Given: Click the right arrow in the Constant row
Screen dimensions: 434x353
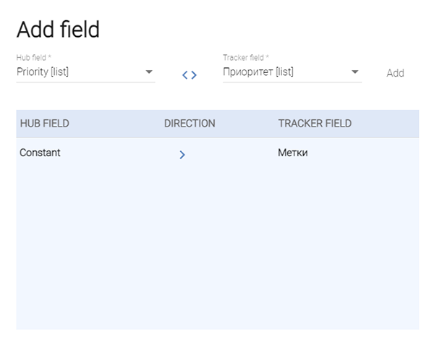Looking at the screenshot, I should [x=182, y=154].
